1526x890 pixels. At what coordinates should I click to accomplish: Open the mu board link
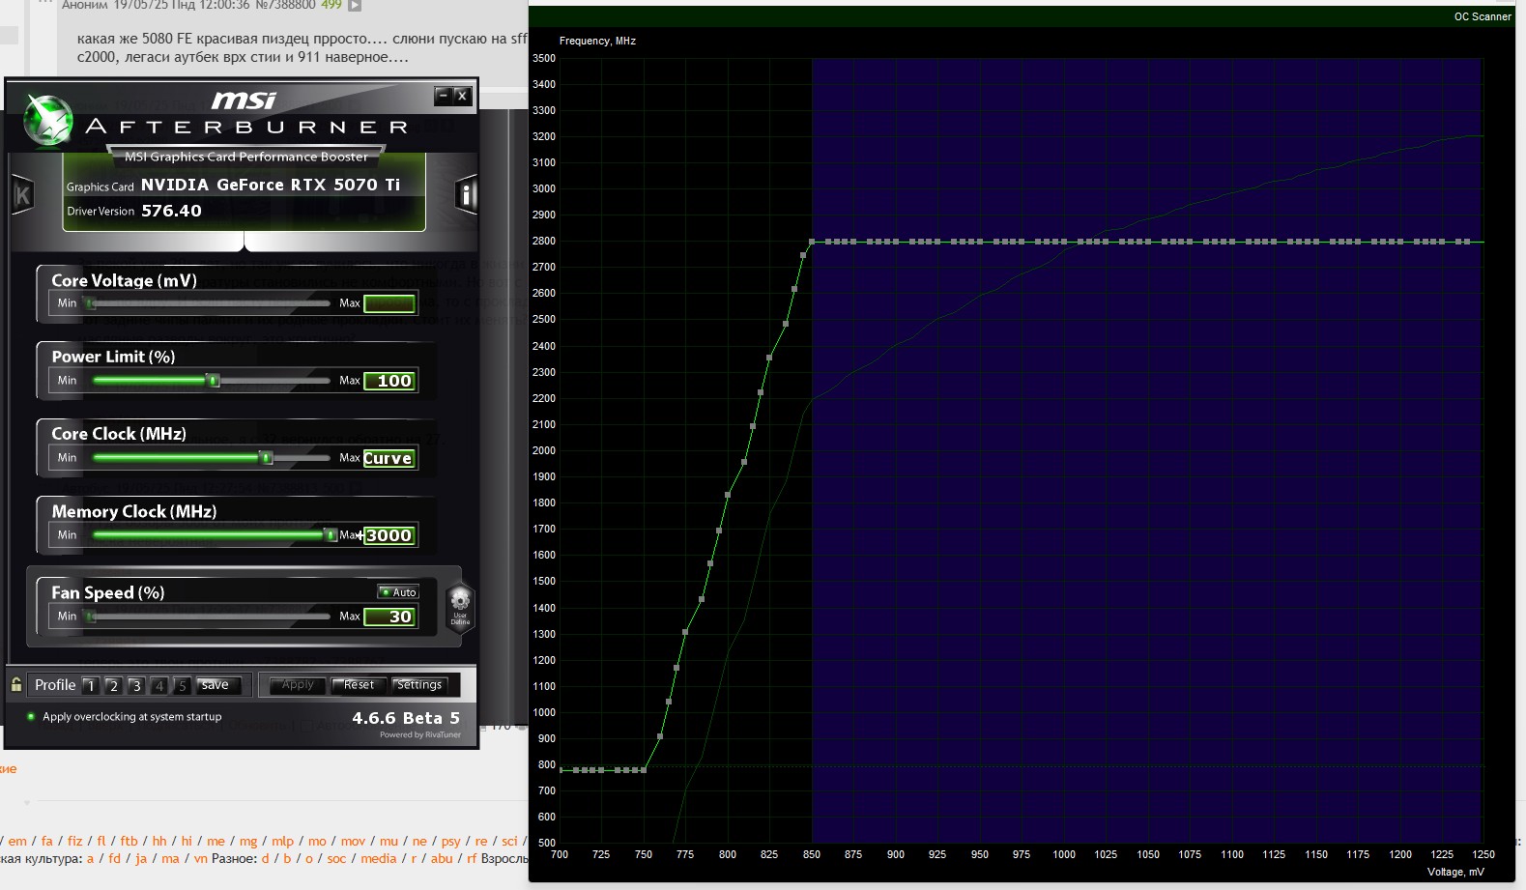(x=389, y=842)
